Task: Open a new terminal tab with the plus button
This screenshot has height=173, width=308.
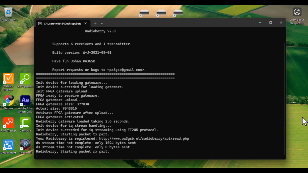Action: [95, 23]
